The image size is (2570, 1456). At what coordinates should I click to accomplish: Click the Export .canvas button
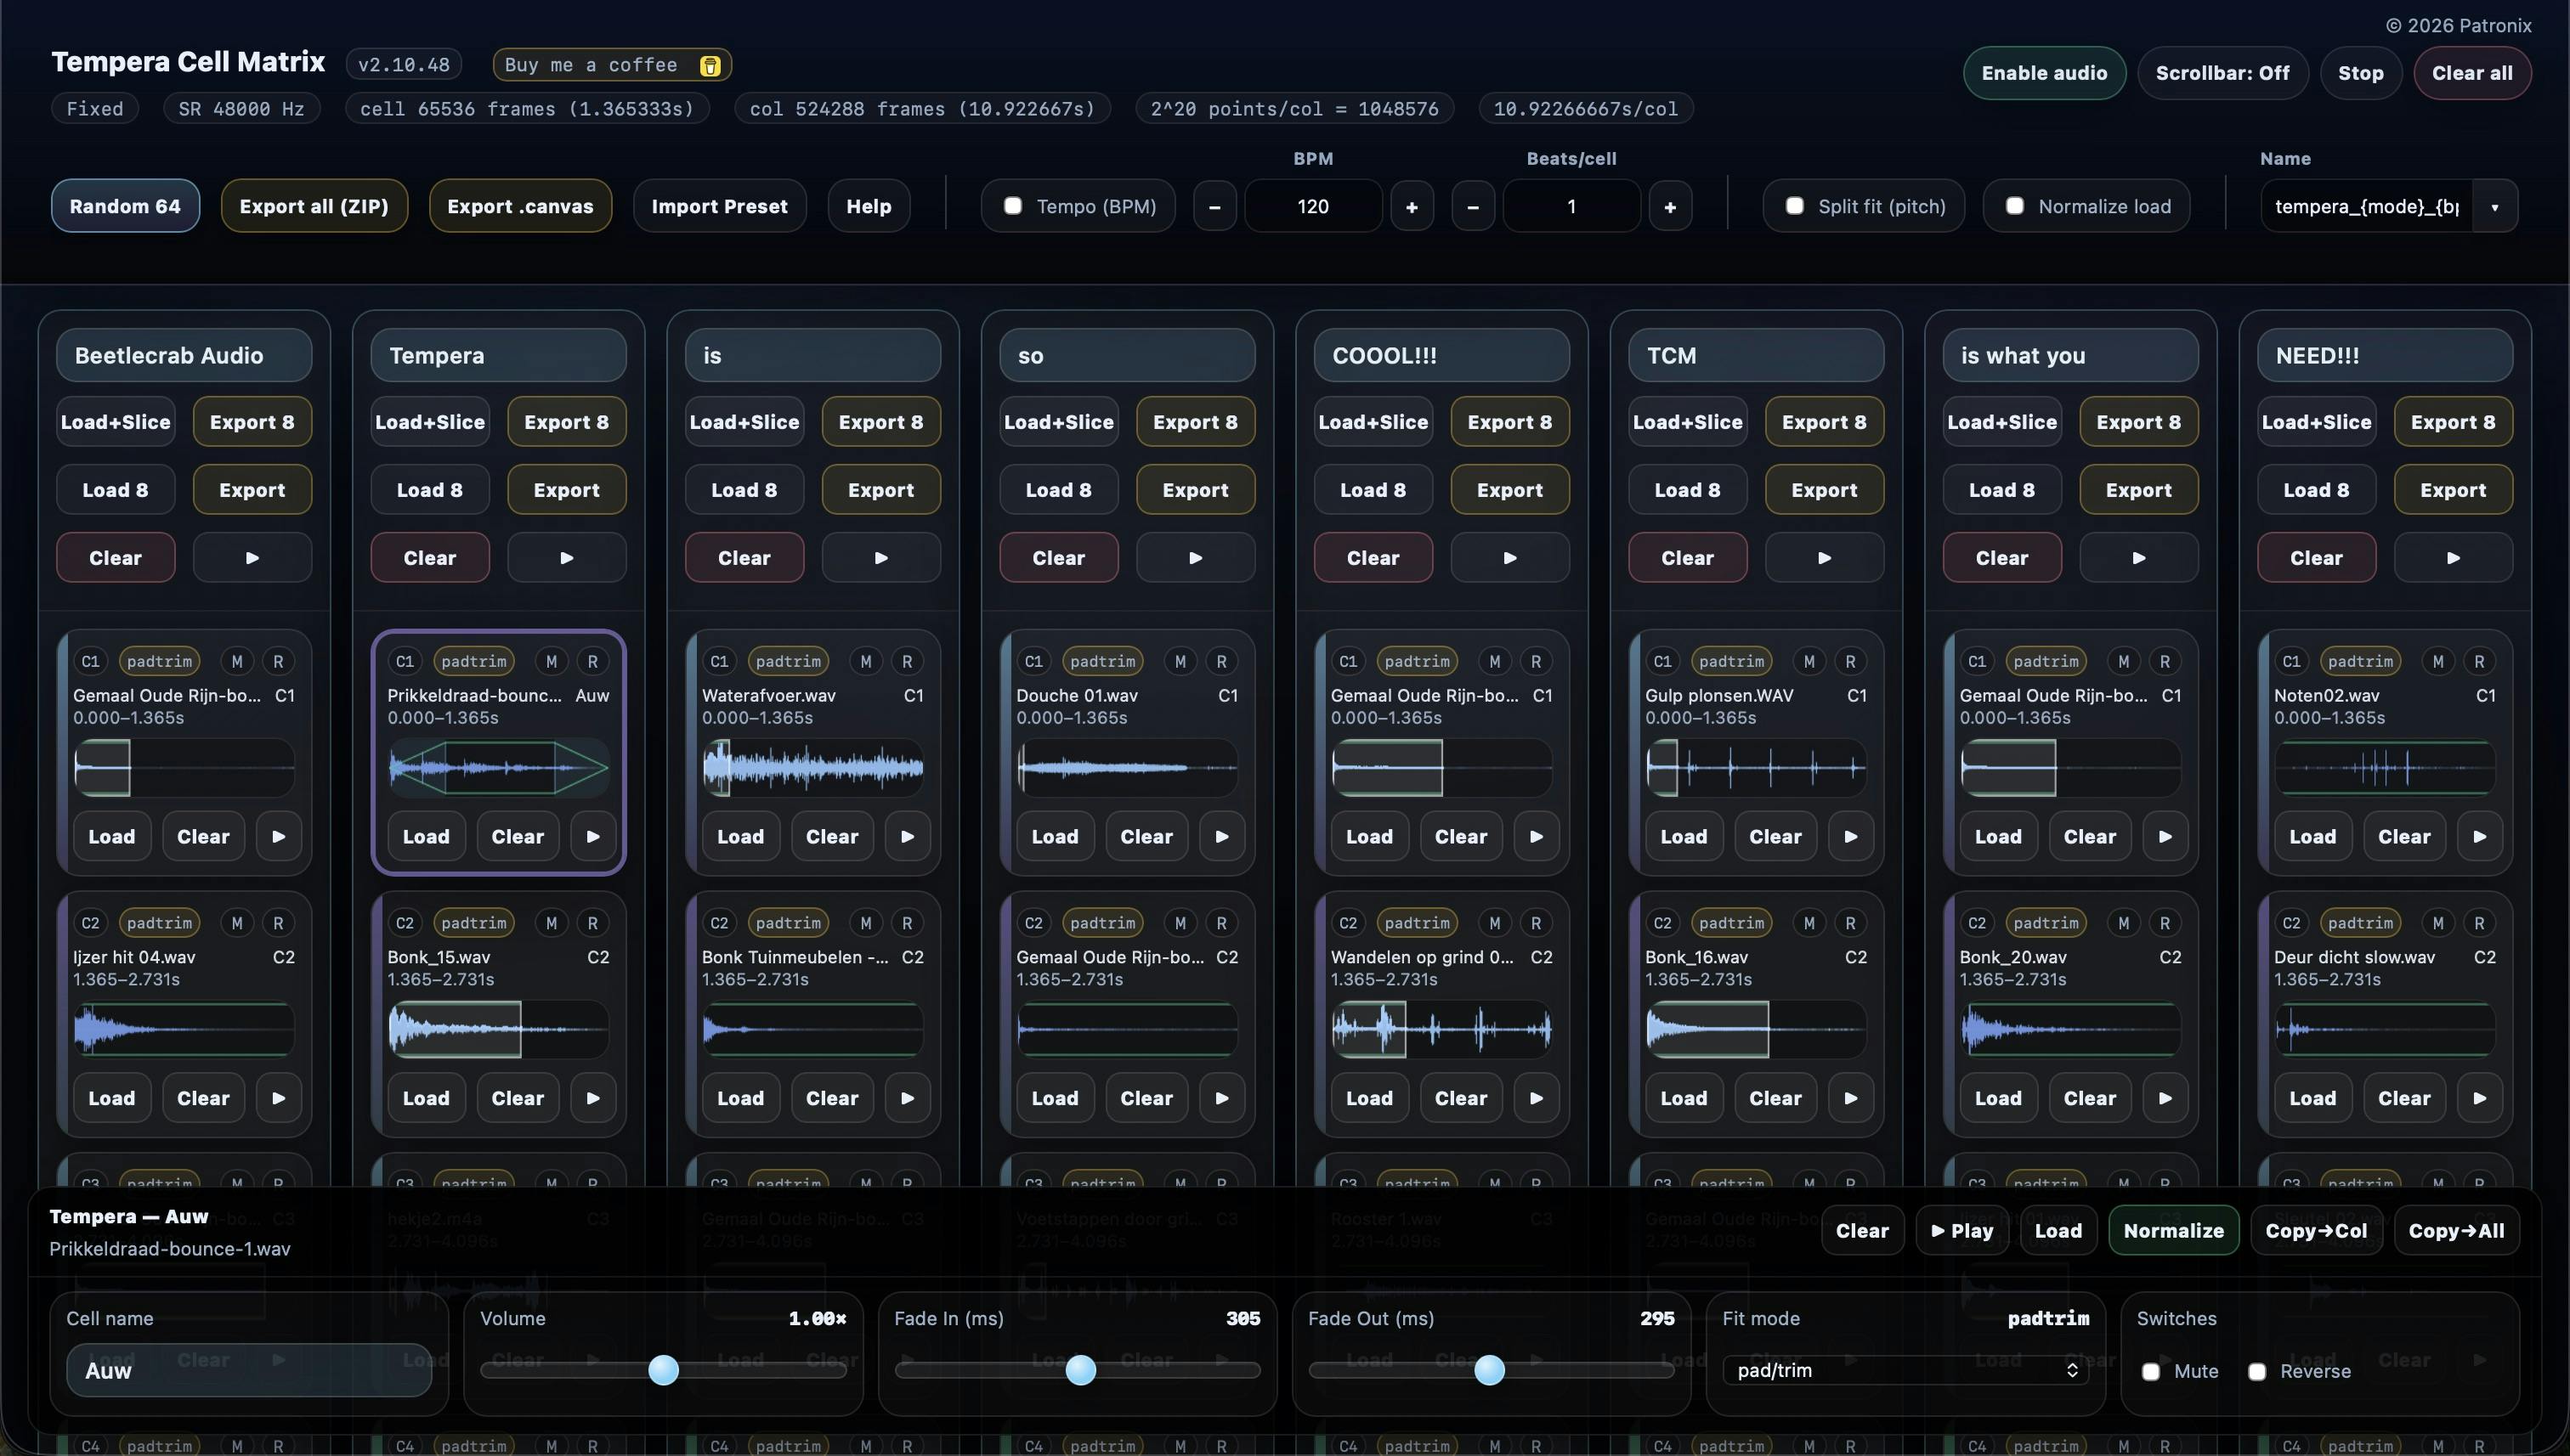[x=520, y=206]
